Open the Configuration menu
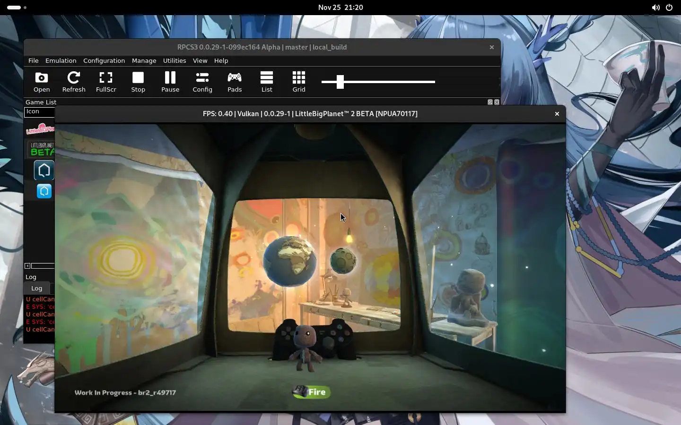 [x=104, y=60]
